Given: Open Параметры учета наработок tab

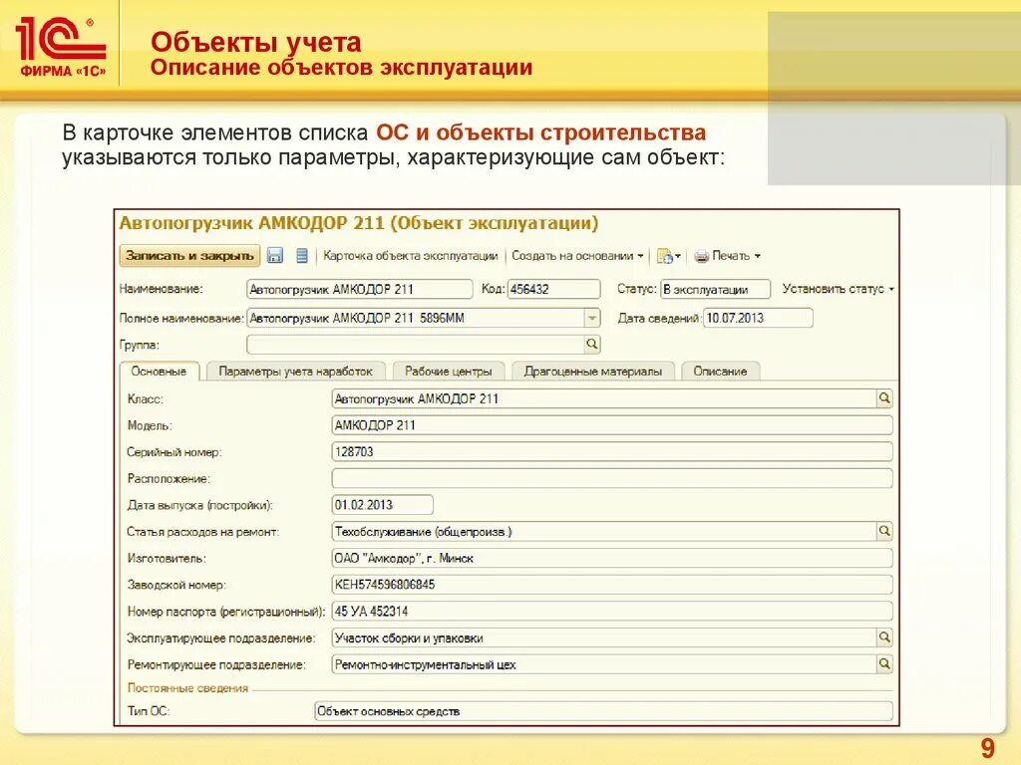Looking at the screenshot, I should [x=295, y=372].
